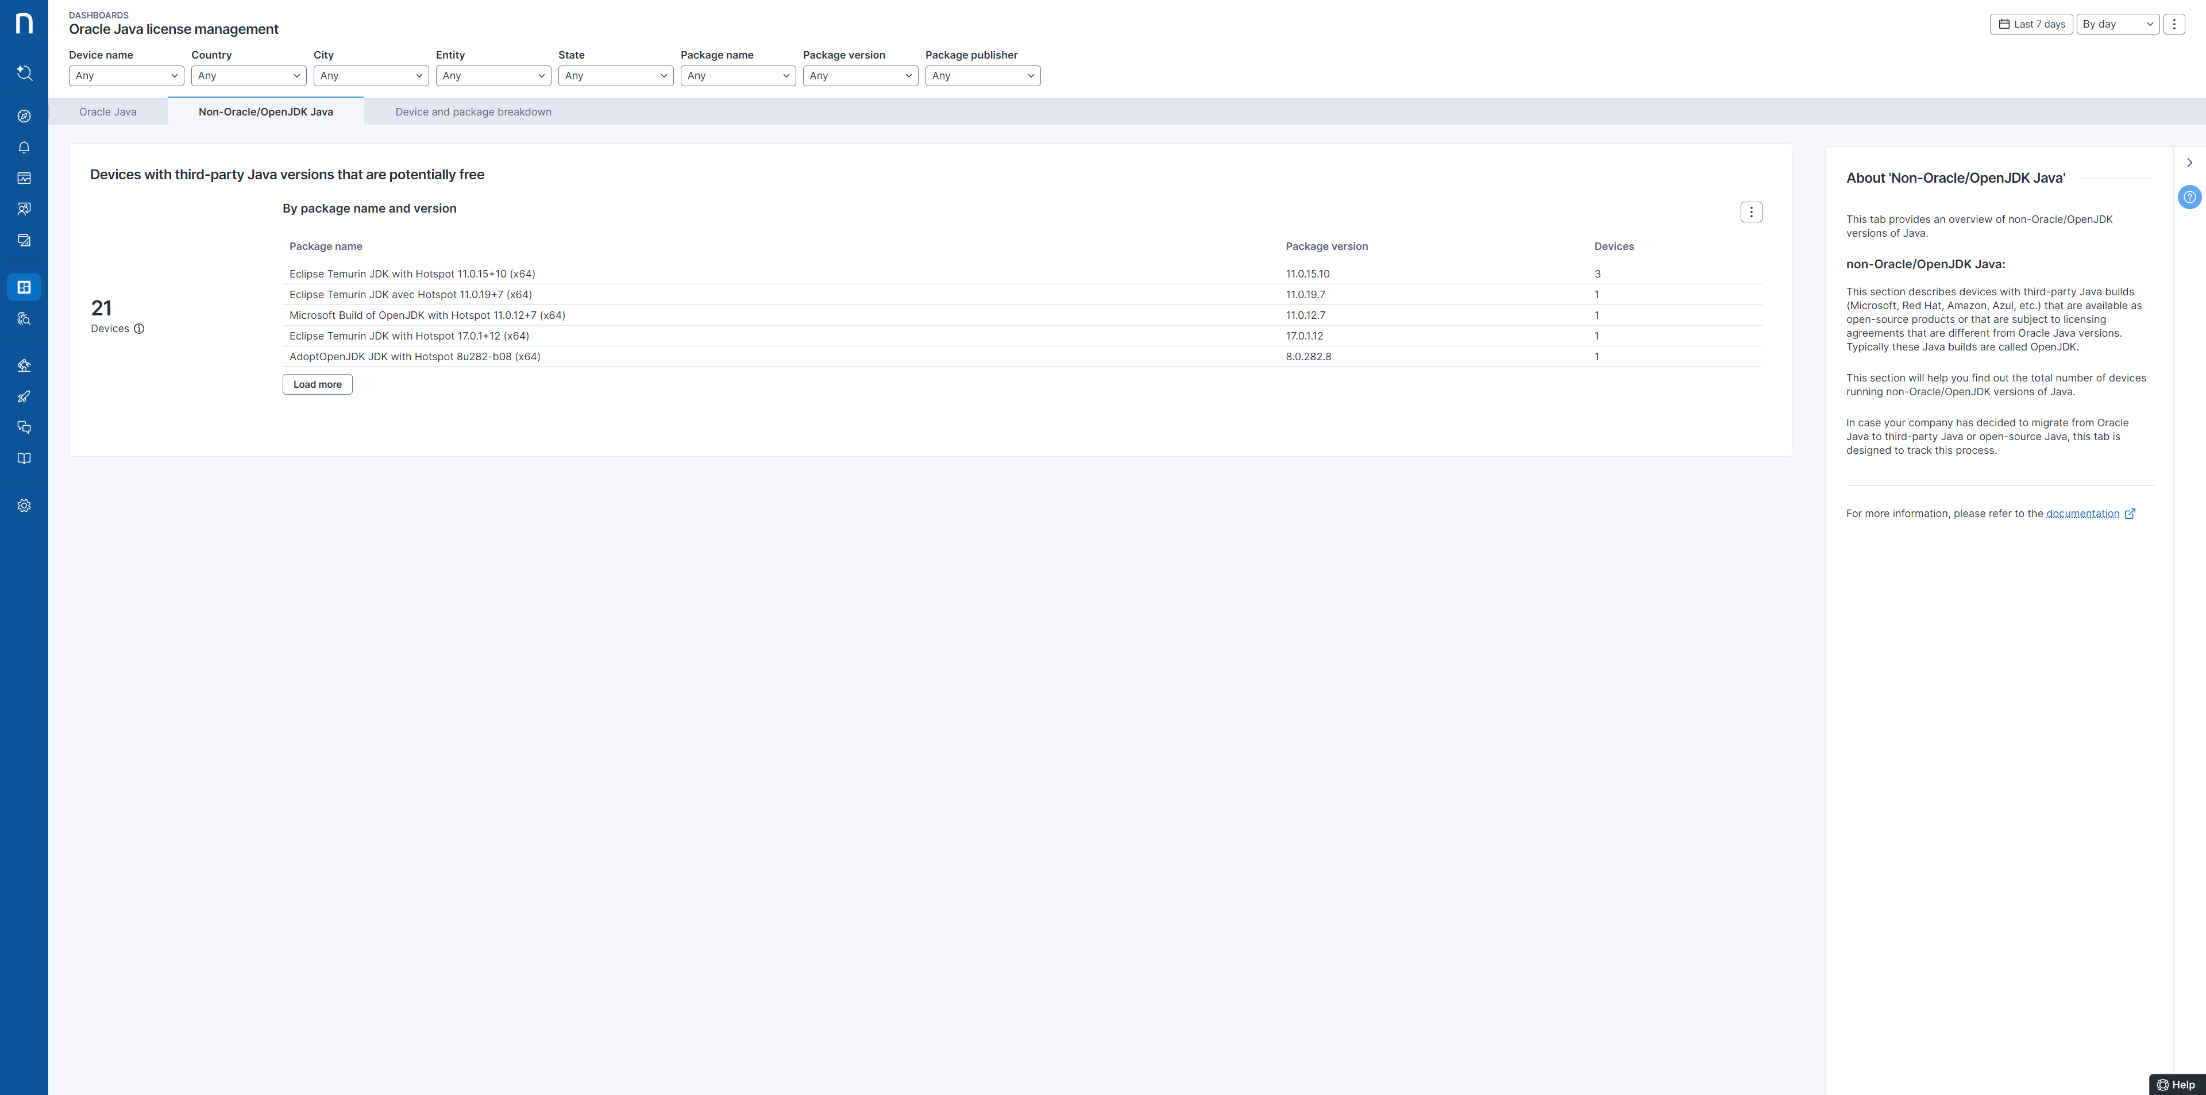Open the documentation link
This screenshot has width=2206, height=1095.
[x=2082, y=514]
